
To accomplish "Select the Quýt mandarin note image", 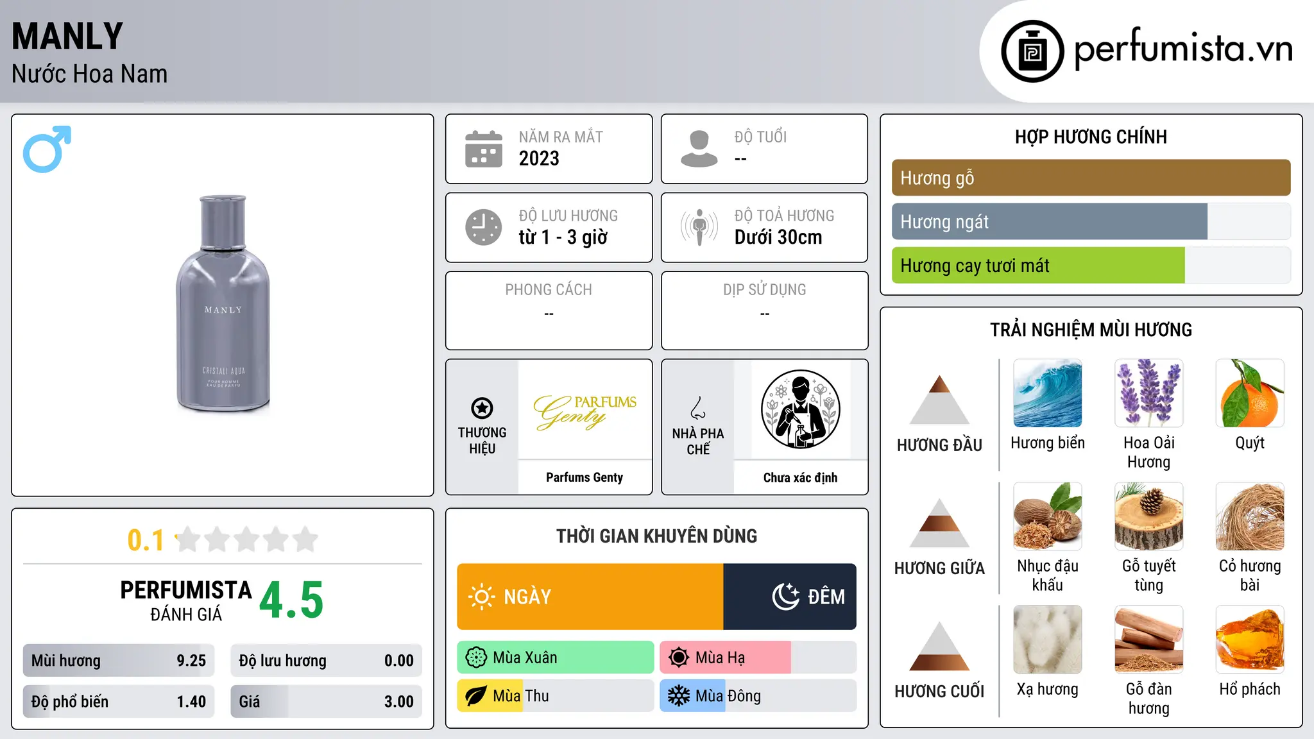I will tap(1250, 393).
